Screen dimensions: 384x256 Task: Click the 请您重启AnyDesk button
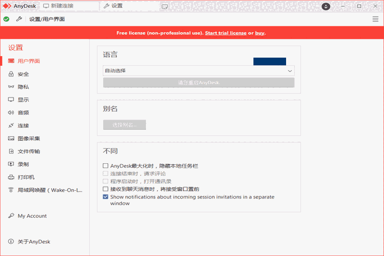[x=199, y=83]
